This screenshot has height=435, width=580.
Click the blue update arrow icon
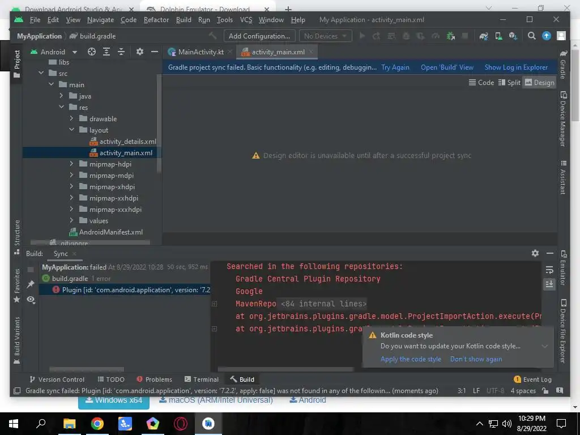tap(547, 36)
